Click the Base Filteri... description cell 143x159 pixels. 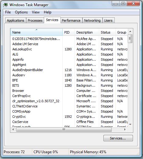86,80
